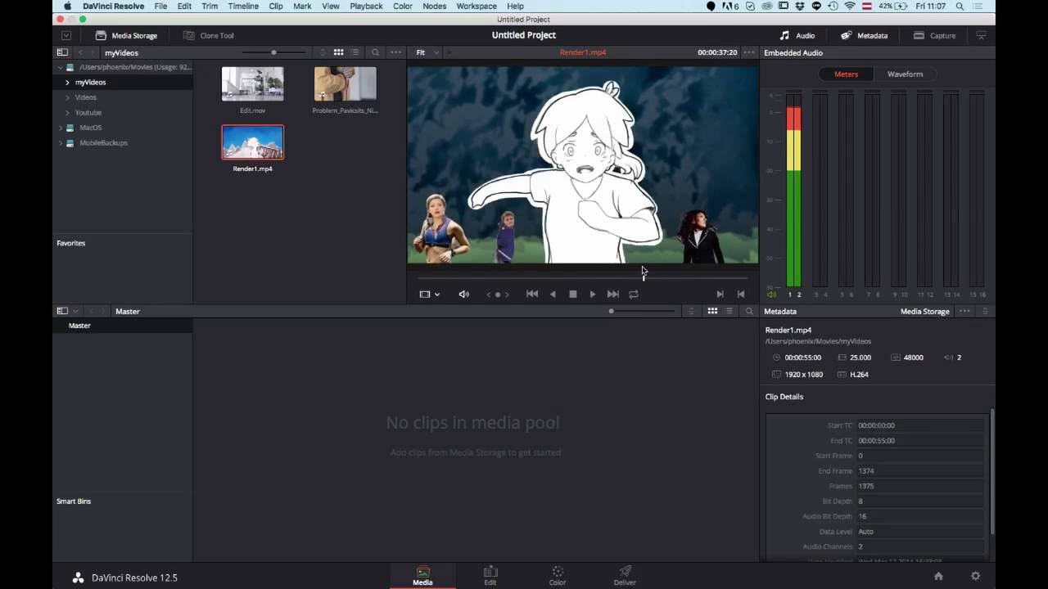Viewport: 1048px width, 589px height.
Task: Adjust the media storage thumbnail size slider
Action: pos(273,52)
